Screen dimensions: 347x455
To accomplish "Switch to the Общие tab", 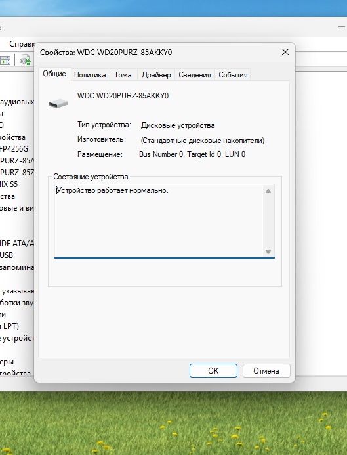I will point(54,74).
